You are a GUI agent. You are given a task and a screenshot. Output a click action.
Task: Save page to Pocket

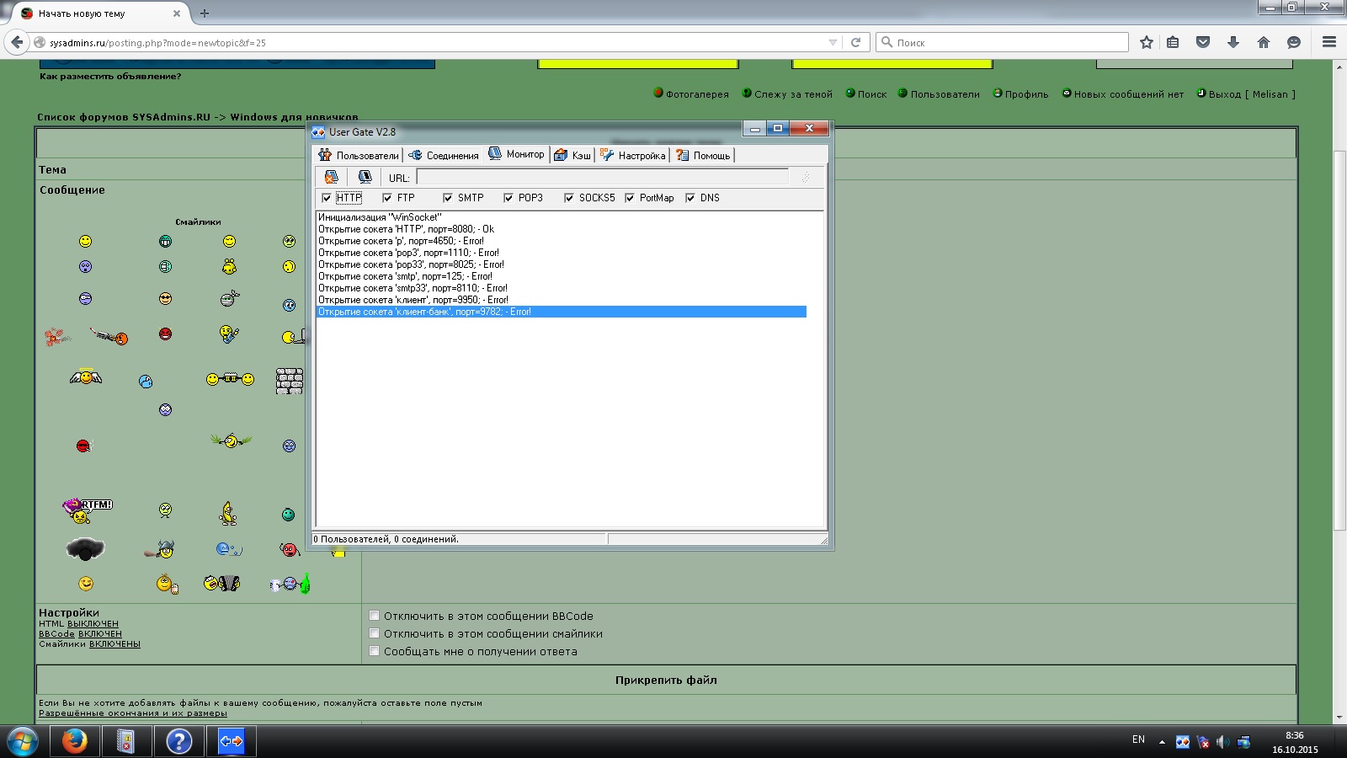click(1203, 42)
